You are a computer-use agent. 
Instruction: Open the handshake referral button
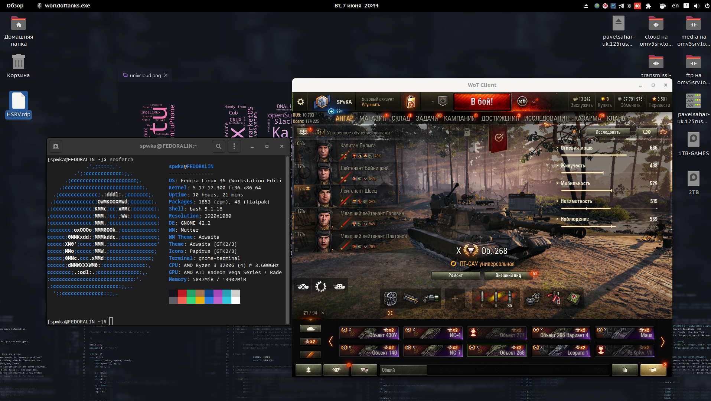pos(336,370)
